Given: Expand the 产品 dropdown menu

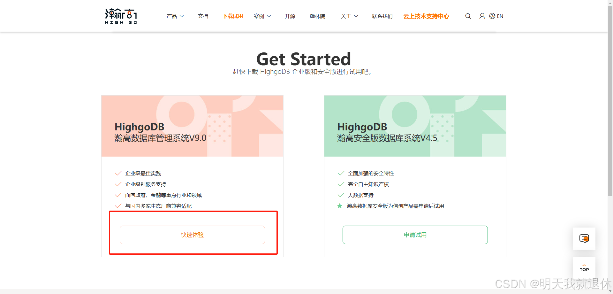Looking at the screenshot, I should tap(175, 16).
